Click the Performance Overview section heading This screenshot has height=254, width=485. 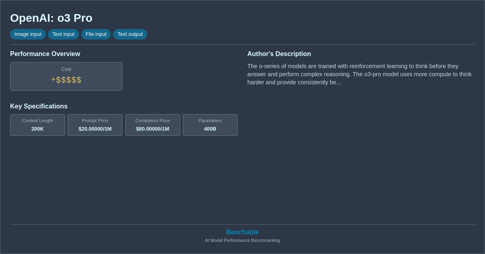coord(45,54)
